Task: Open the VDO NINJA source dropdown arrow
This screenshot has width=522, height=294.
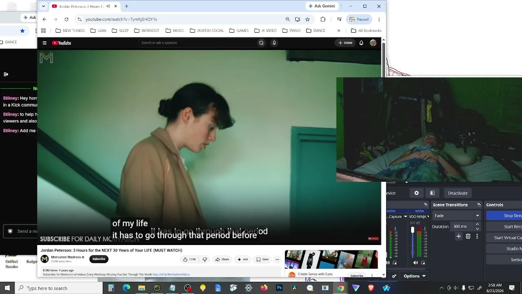Action: pyautogui.click(x=428, y=216)
